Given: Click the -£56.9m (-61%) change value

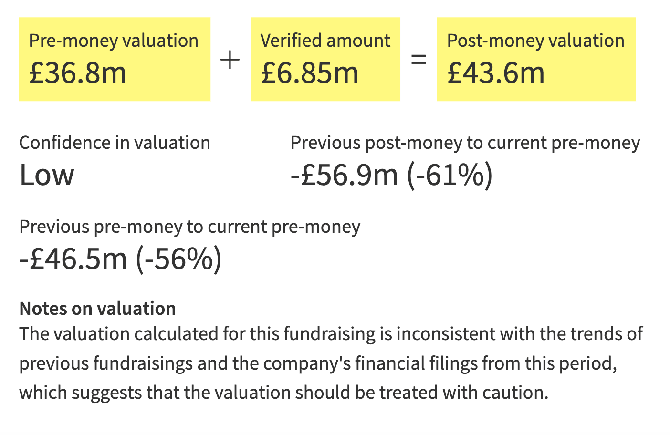Looking at the screenshot, I should tap(392, 175).
